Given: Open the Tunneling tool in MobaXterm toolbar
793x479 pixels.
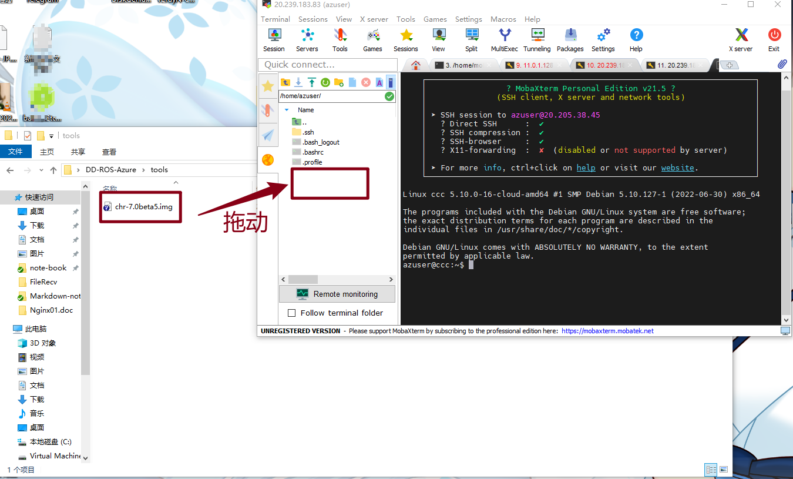Looking at the screenshot, I should pos(537,40).
